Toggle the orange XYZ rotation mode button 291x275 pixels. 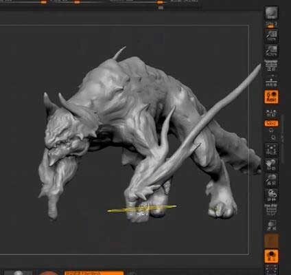[x=271, y=124]
